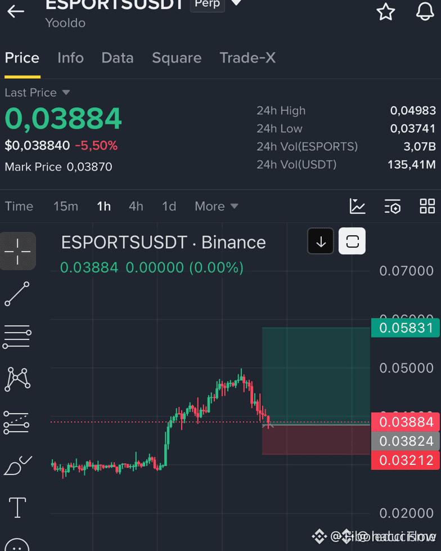Select the 15m interval

pyautogui.click(x=66, y=207)
